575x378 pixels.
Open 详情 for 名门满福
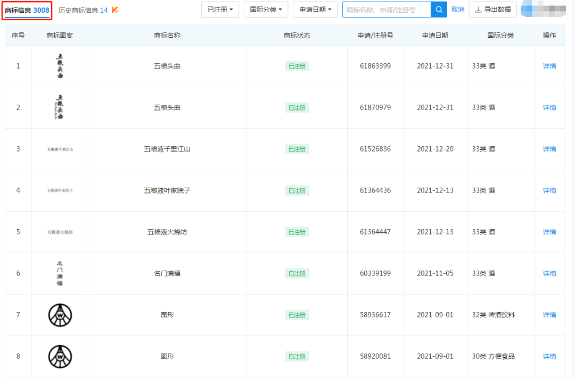click(x=549, y=273)
